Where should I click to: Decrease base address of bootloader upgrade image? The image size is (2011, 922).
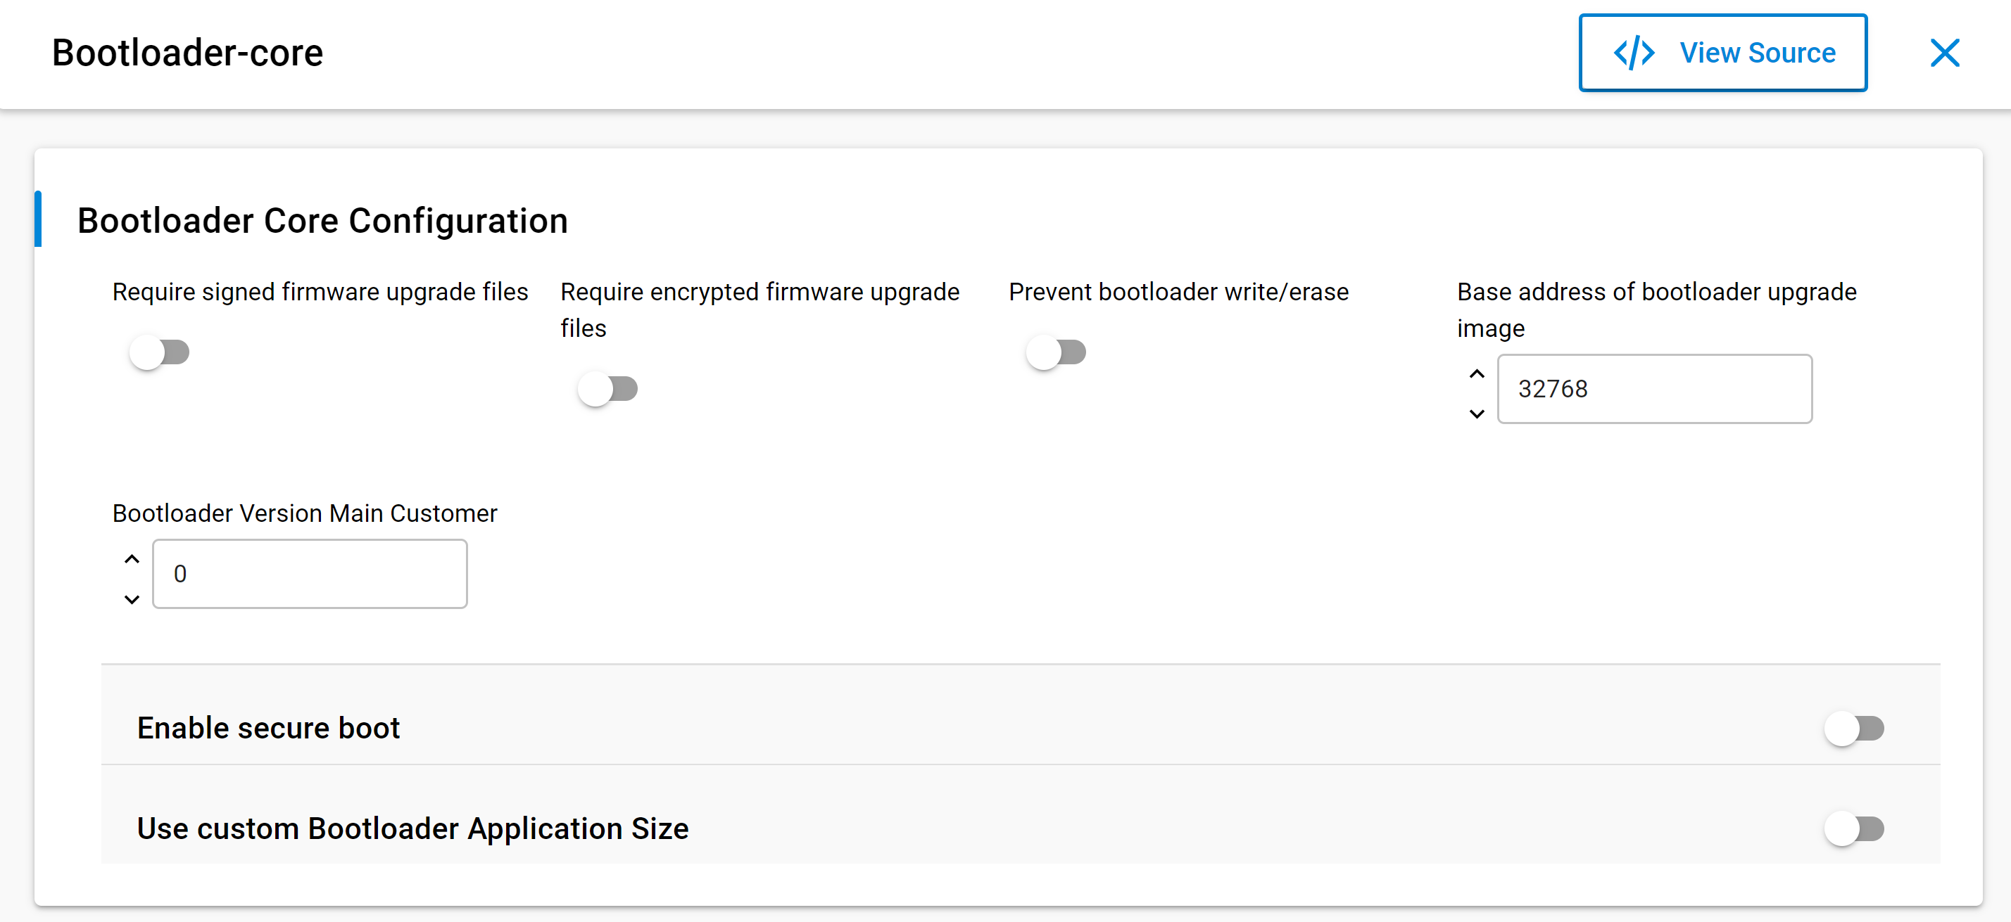tap(1476, 414)
